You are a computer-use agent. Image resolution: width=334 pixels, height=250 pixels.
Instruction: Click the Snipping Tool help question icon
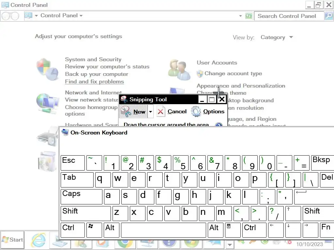219,125
